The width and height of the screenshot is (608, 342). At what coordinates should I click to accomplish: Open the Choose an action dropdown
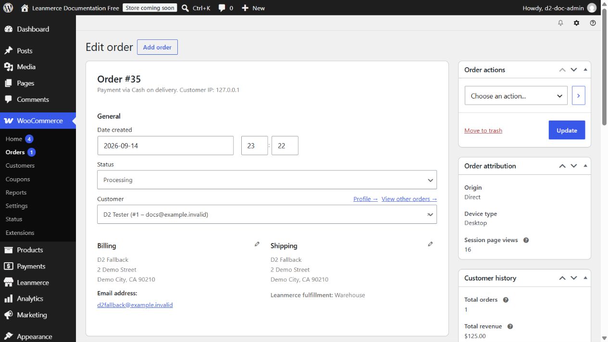(x=516, y=96)
